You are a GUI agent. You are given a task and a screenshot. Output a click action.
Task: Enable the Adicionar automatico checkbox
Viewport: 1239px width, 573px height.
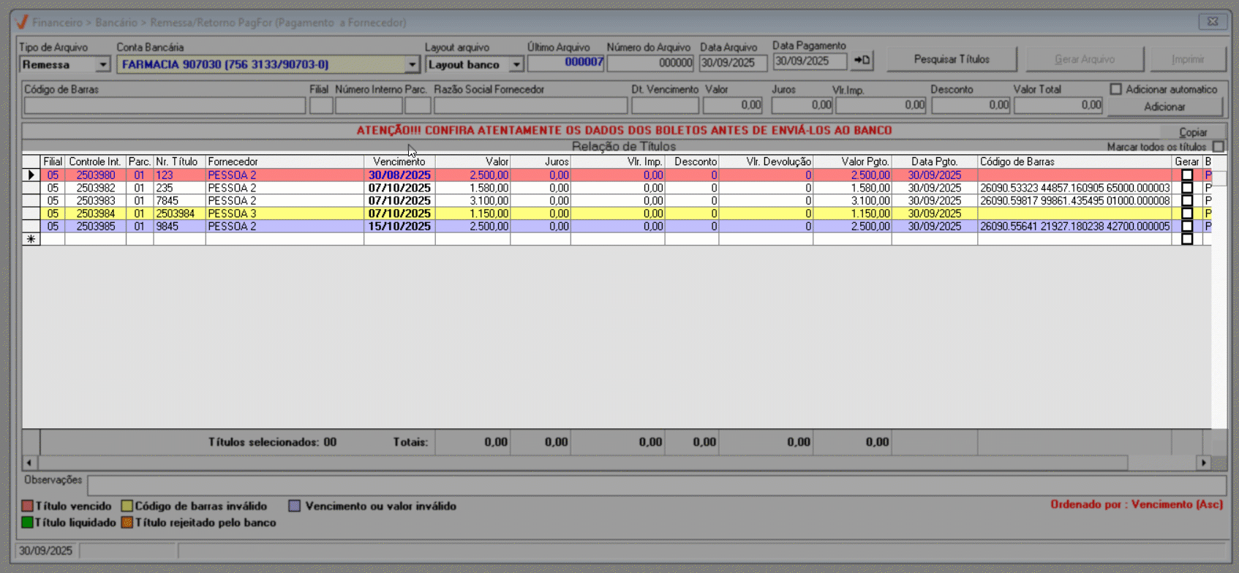(1115, 89)
